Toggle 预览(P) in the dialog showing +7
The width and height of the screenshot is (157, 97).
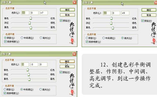(x=61, y=21)
